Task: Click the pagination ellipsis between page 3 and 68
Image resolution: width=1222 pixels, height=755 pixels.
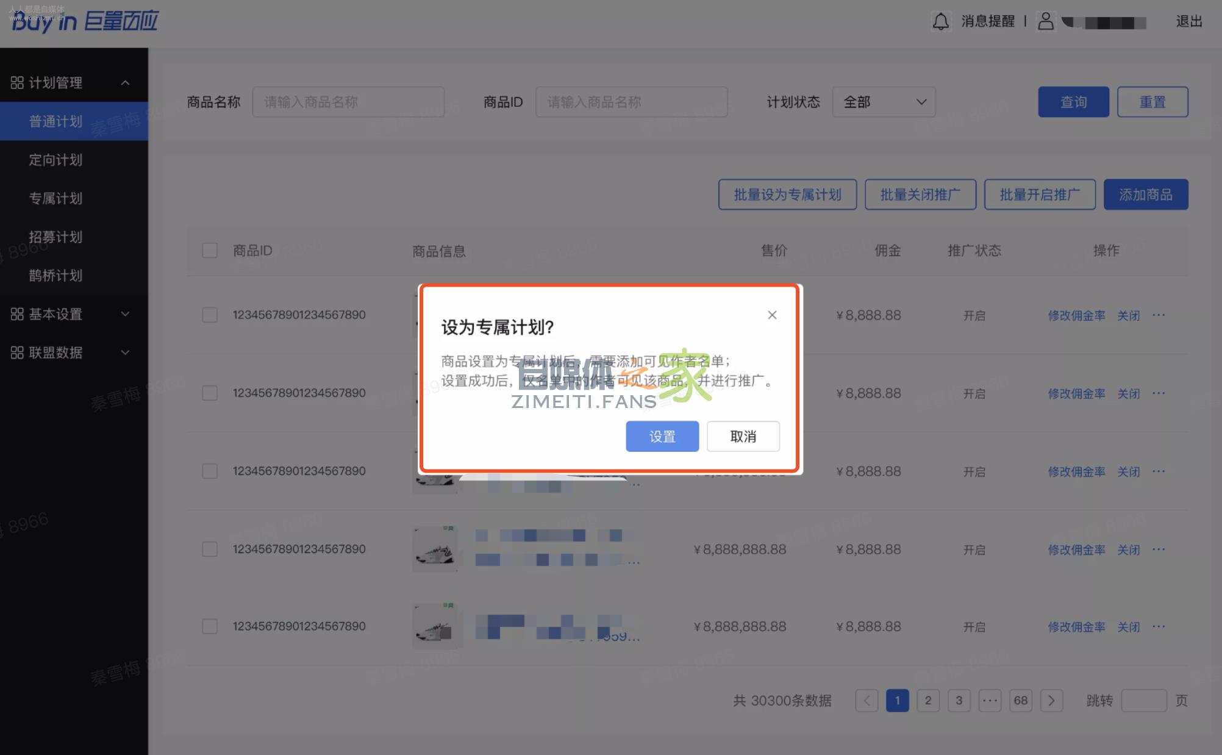Action: (990, 700)
